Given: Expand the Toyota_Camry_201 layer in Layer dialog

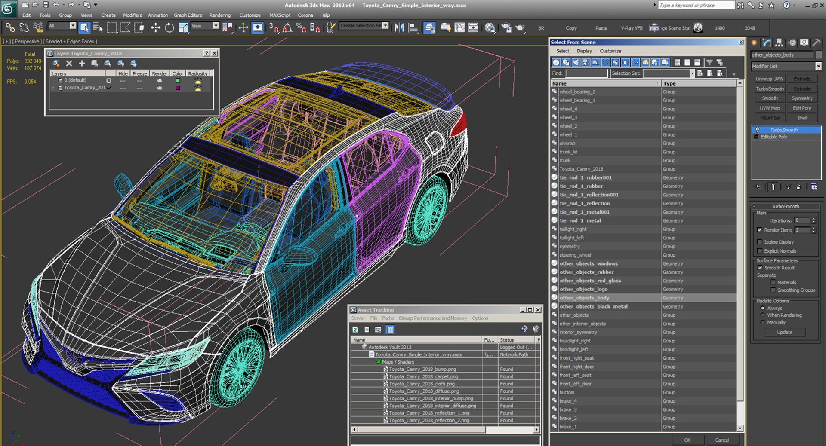Looking at the screenshot, I should point(53,88).
